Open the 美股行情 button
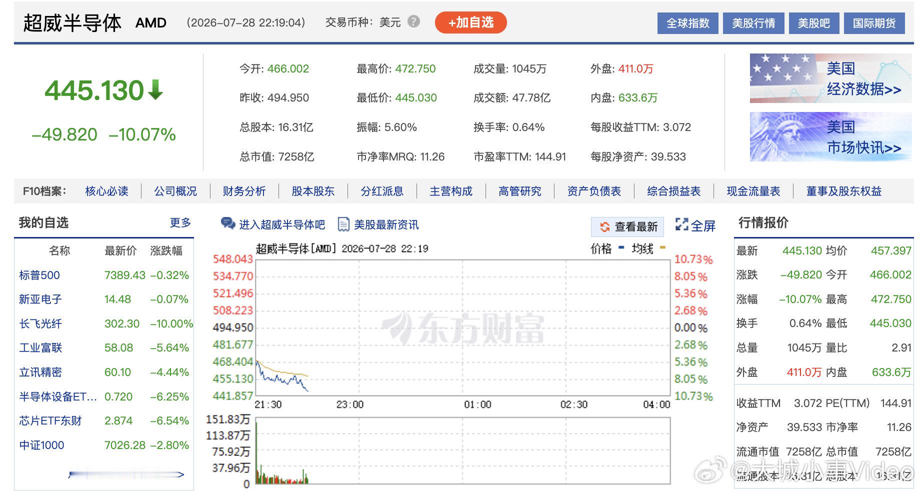This screenshot has height=493, width=922. coord(753,23)
